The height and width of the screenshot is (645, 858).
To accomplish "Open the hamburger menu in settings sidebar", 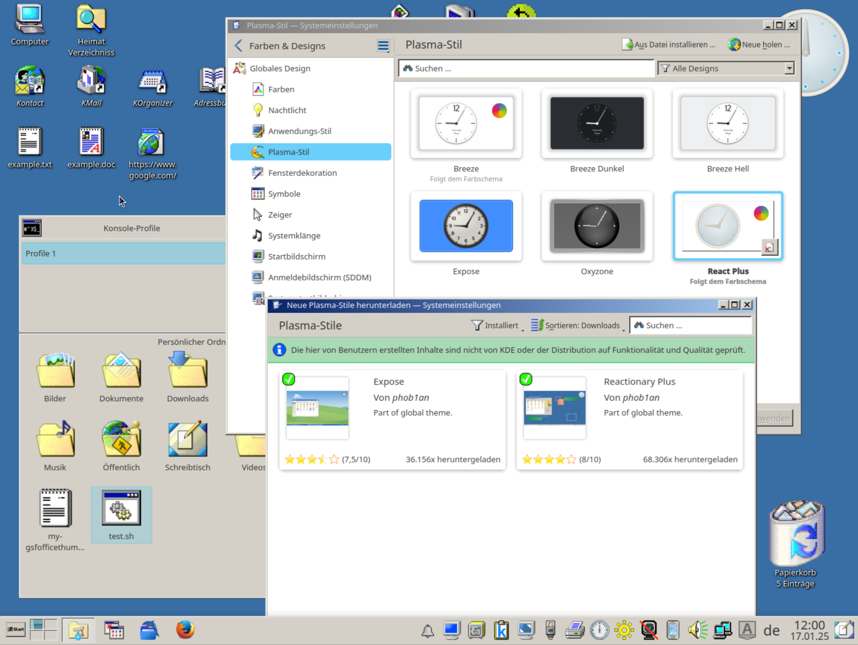I will pos(384,46).
